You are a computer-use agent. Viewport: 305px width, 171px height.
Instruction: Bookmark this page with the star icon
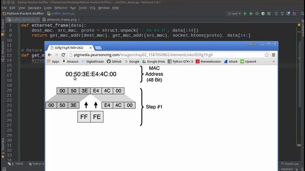(267, 55)
